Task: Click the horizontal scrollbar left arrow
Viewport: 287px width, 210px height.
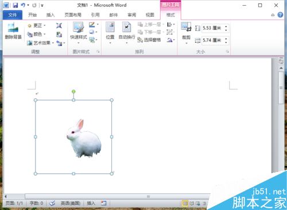Action: pyautogui.click(x=6, y=196)
